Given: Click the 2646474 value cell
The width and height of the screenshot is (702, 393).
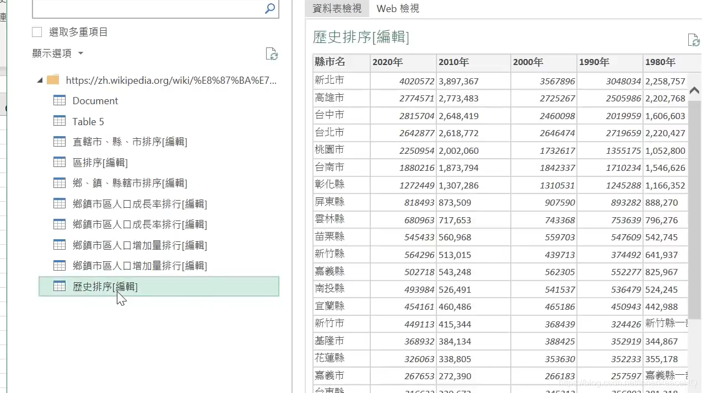Looking at the screenshot, I should click(x=544, y=133).
